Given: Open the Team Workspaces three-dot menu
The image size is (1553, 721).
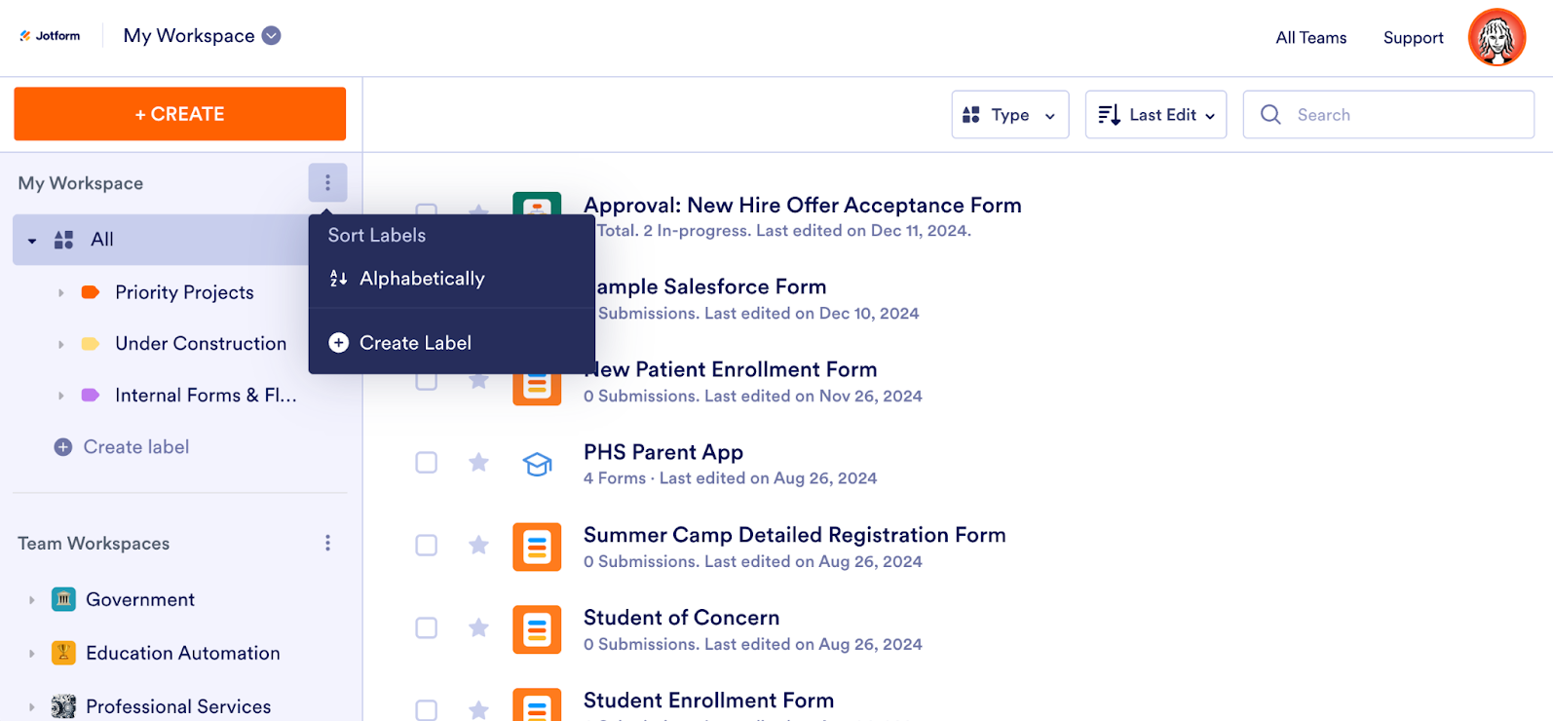Looking at the screenshot, I should click(327, 543).
